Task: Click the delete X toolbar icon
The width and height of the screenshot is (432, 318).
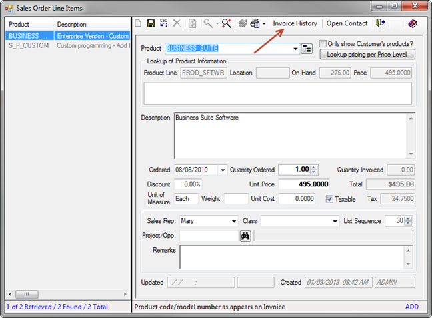Action: click(177, 23)
